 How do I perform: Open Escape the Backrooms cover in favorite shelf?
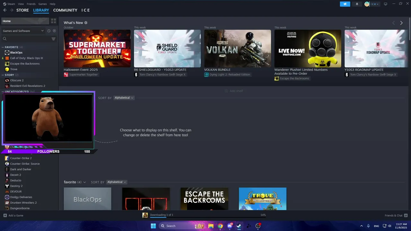[x=204, y=199]
